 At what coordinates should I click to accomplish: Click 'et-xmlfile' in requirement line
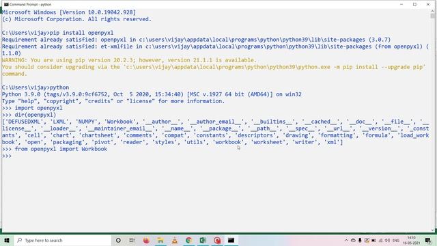coord(117,46)
